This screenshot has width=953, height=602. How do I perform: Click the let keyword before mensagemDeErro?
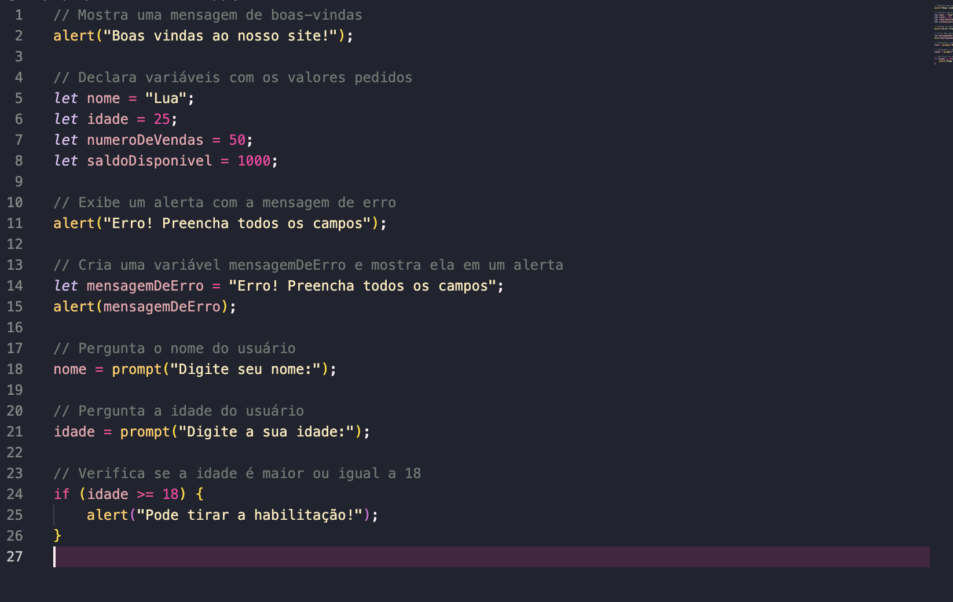(x=66, y=286)
